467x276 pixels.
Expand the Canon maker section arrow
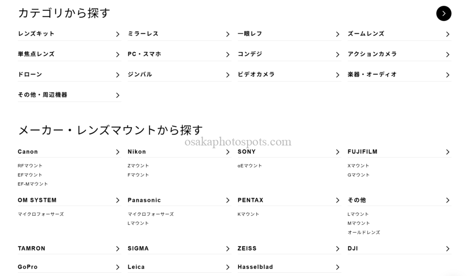(118, 152)
